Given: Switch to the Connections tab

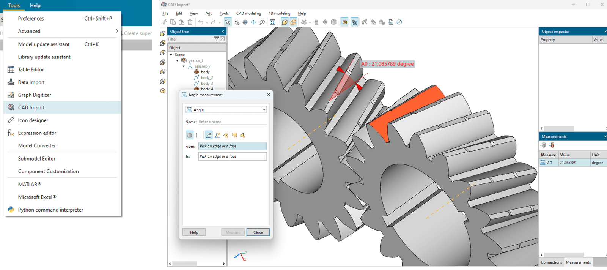Looking at the screenshot, I should tap(552, 262).
